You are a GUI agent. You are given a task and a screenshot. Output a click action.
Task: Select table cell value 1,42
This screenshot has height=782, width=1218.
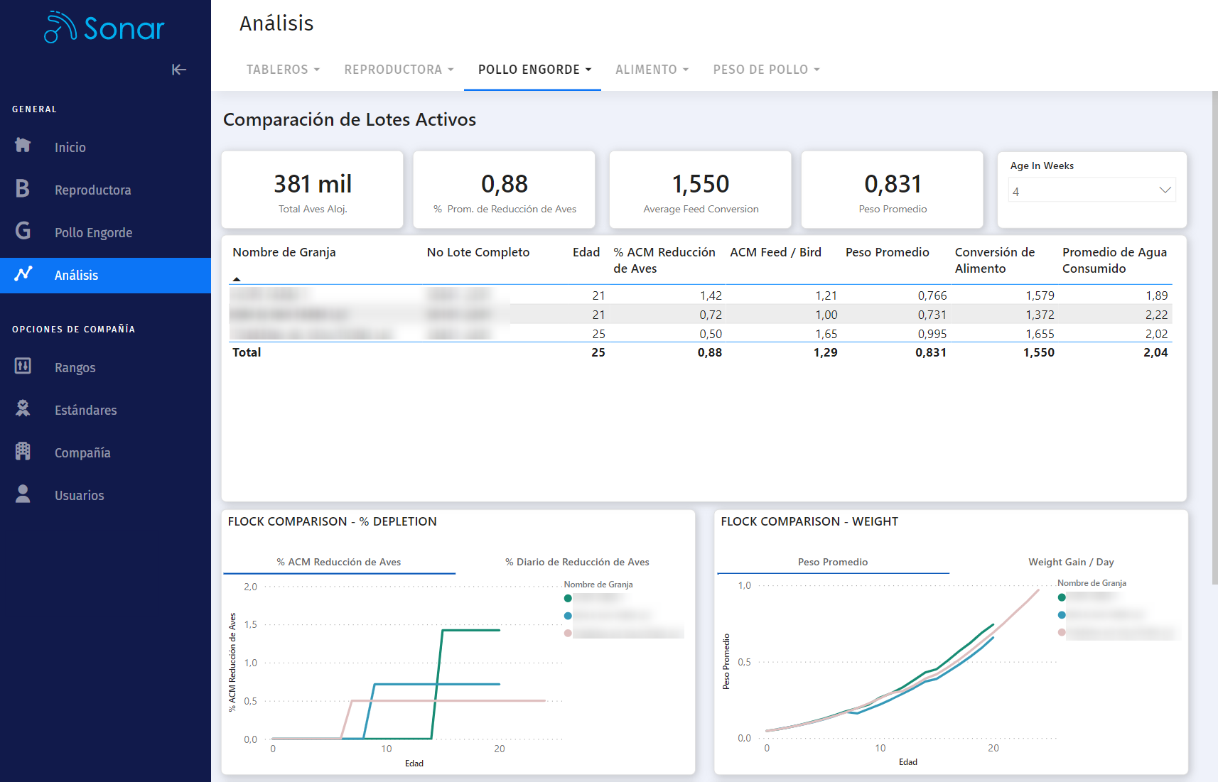pyautogui.click(x=711, y=295)
